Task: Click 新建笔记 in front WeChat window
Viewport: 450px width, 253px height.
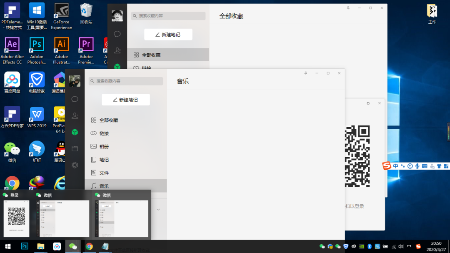Action: tap(126, 100)
